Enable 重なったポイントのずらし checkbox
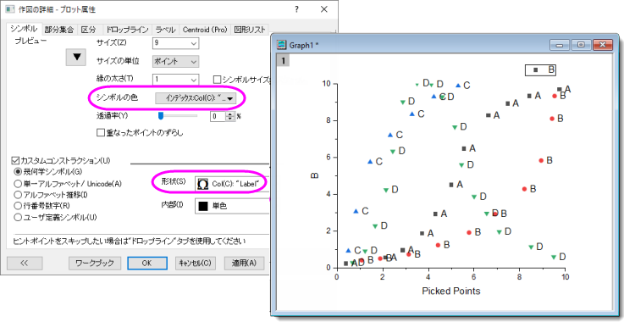 pyautogui.click(x=100, y=133)
